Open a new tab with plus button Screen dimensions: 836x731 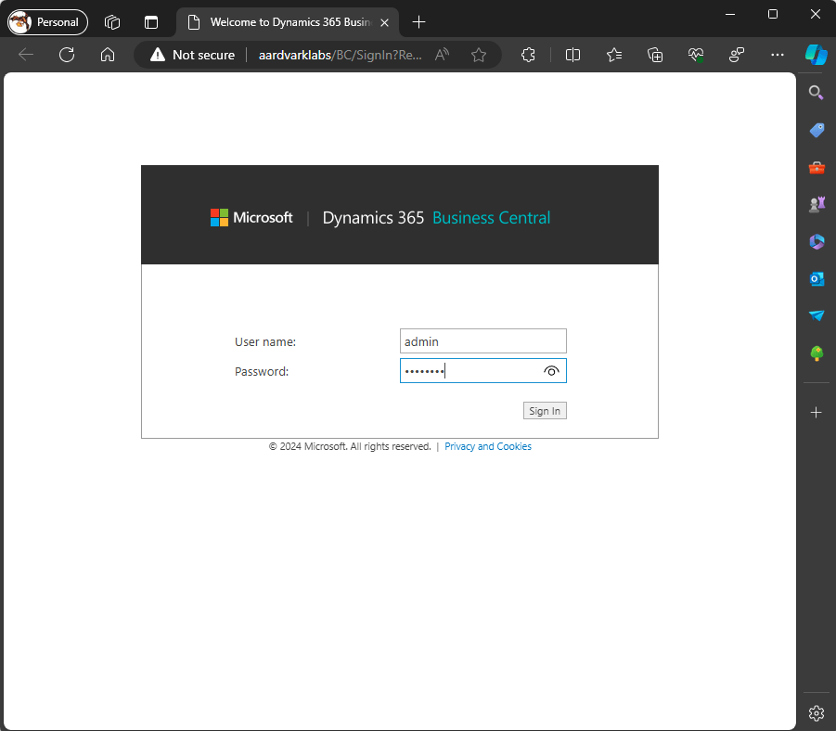[419, 22]
